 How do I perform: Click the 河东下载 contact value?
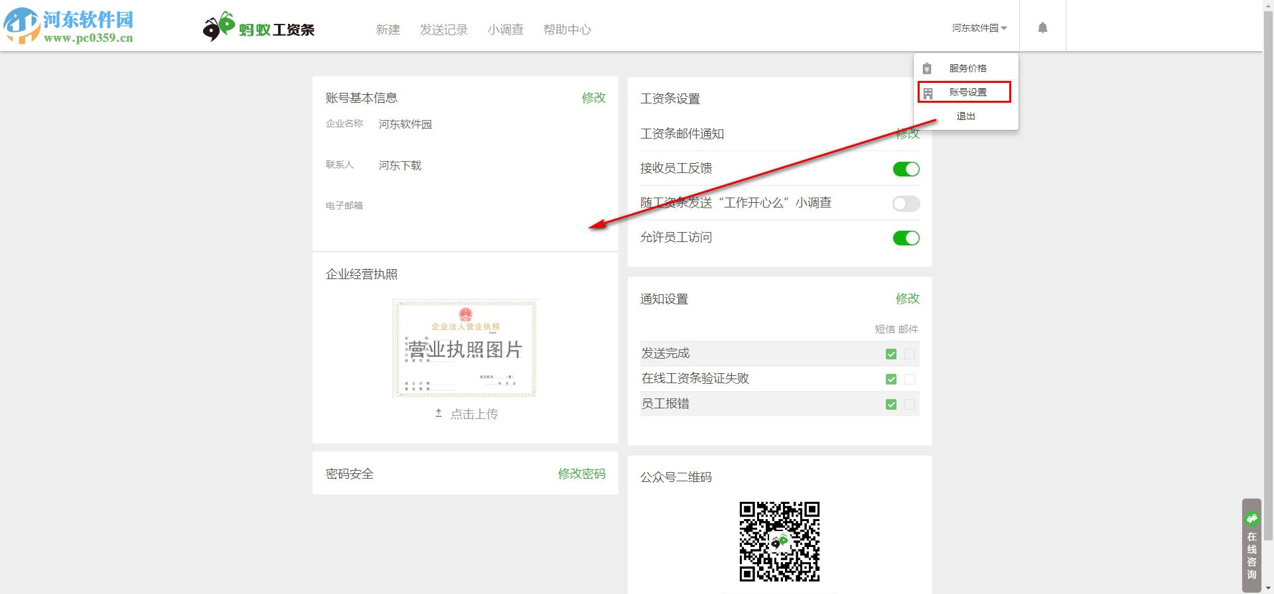[400, 165]
